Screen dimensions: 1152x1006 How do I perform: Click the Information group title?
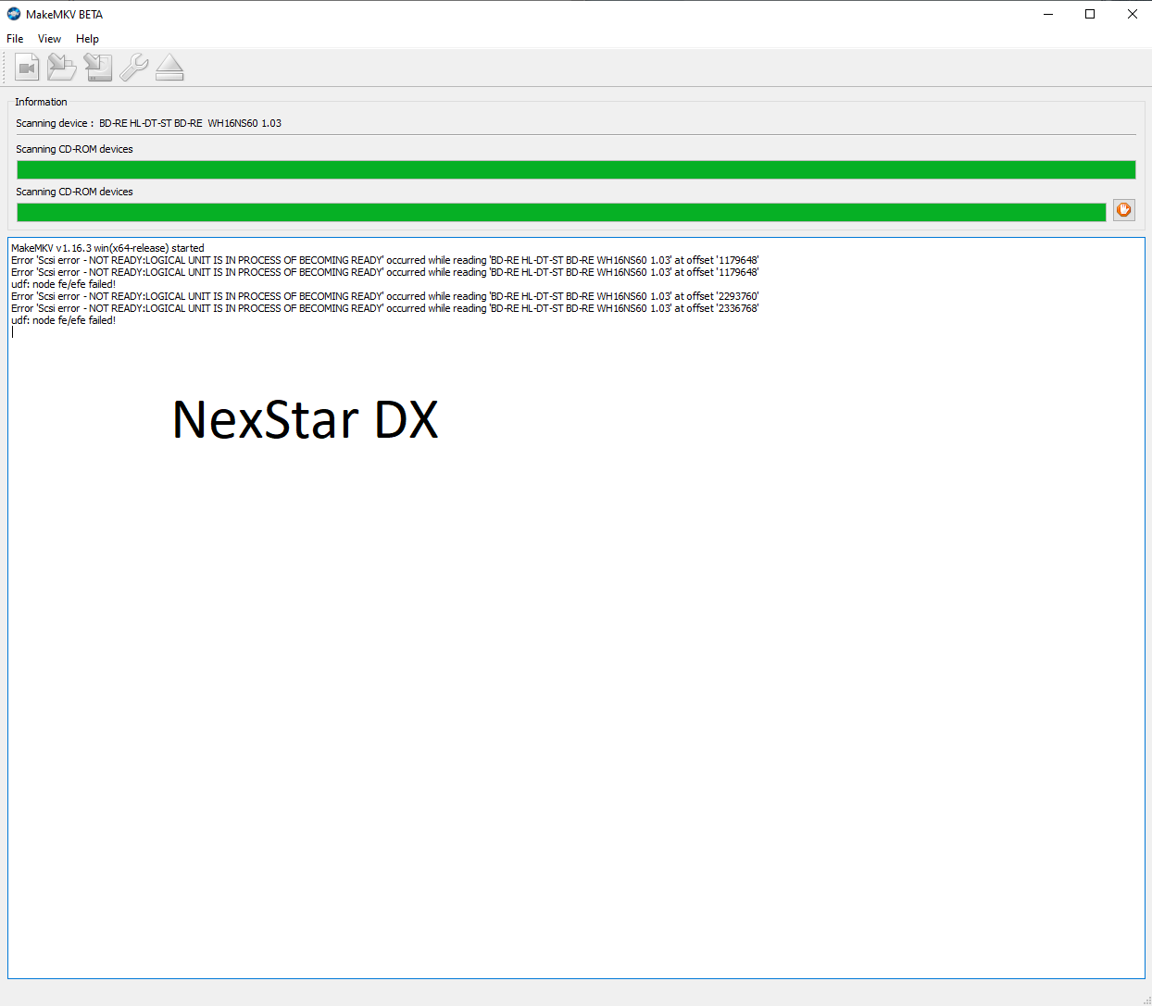point(41,102)
